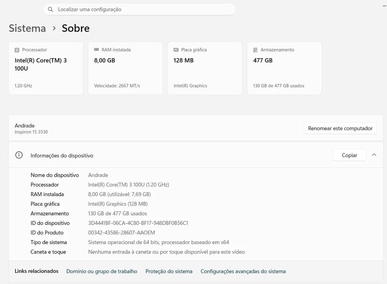The image size is (387, 284).
Task: Select the device ID value 3D4441BF-06CA-4C80-BF17-948DBF0B56C1
Action: click(x=138, y=223)
